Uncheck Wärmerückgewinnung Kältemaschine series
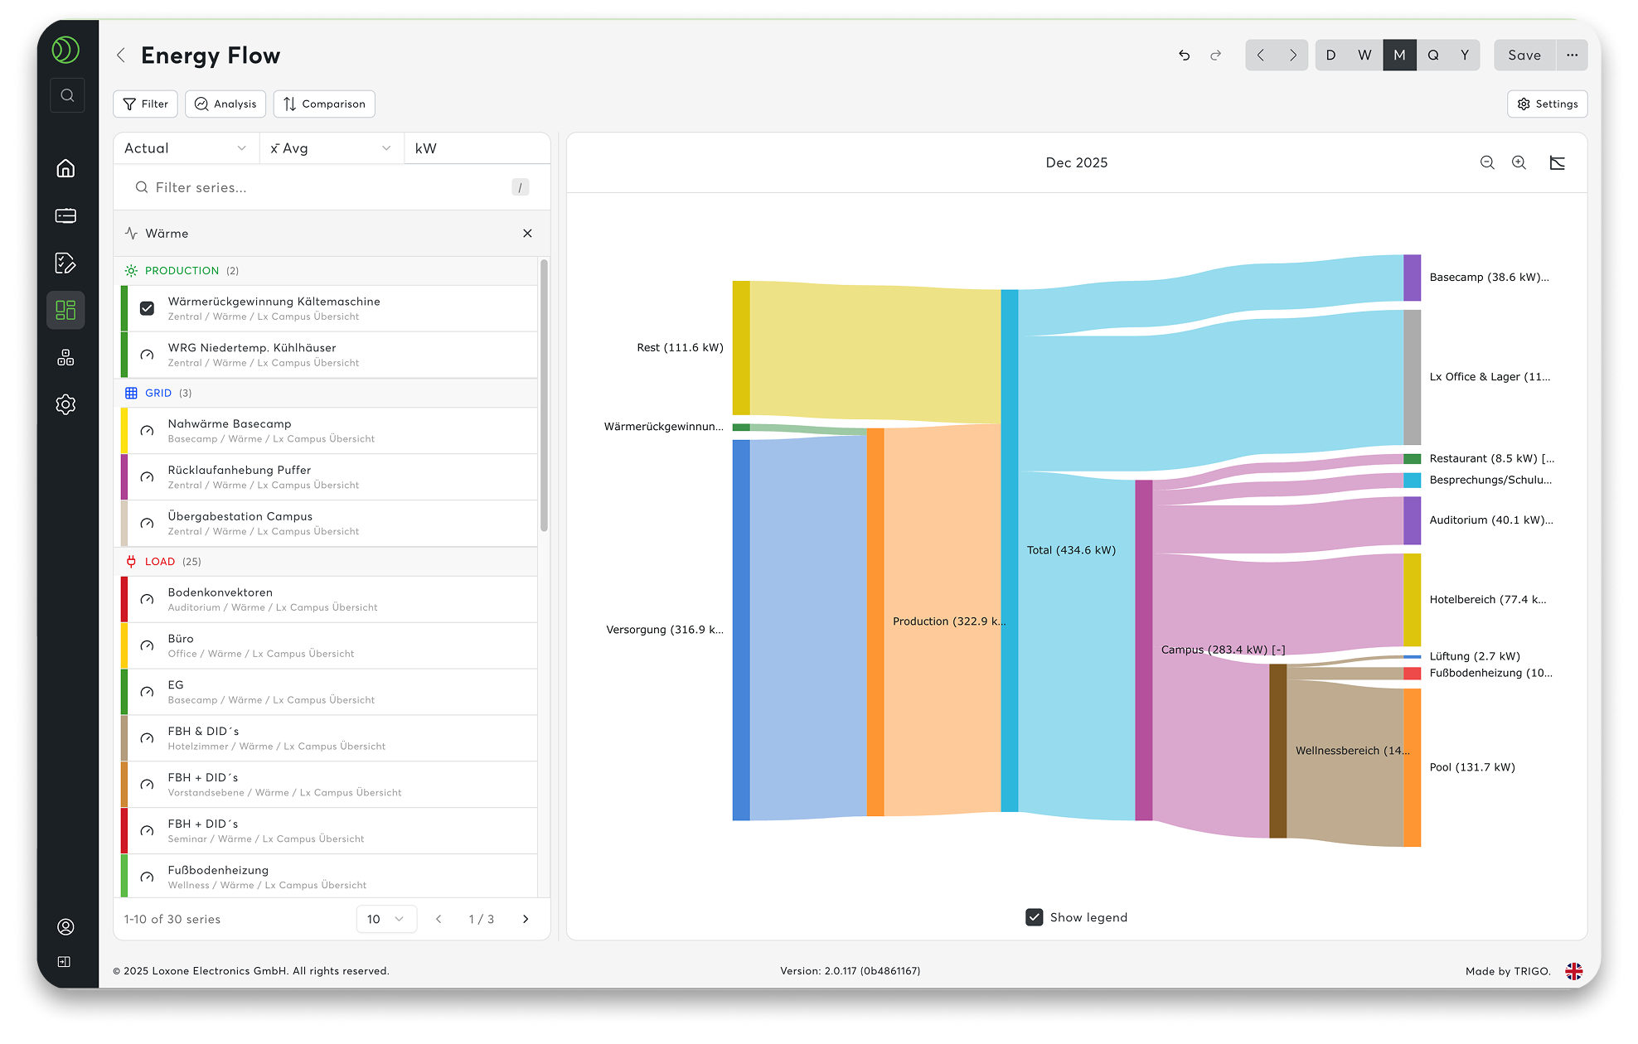This screenshot has width=1638, height=1044. [x=147, y=308]
